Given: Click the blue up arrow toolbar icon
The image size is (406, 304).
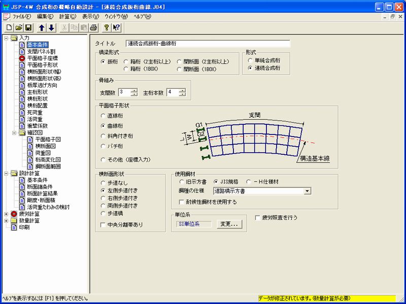Looking at the screenshot, I should click(x=42, y=27).
